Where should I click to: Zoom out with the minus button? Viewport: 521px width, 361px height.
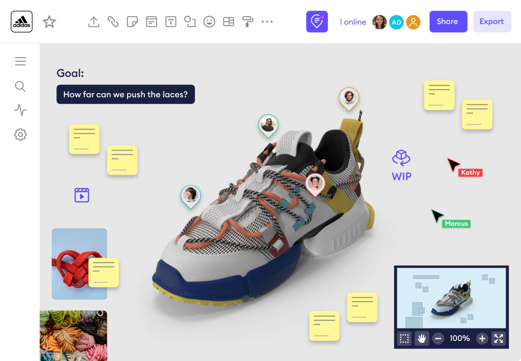click(438, 339)
